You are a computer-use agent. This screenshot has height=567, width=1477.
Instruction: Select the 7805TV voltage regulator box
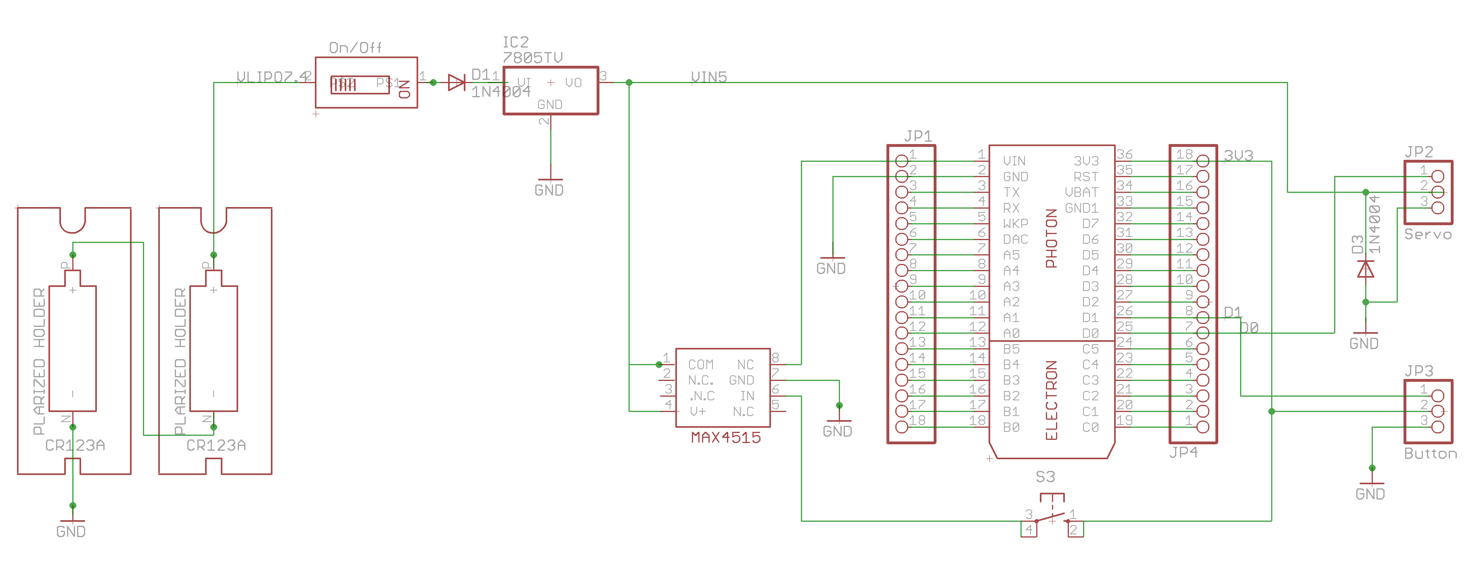click(x=551, y=90)
